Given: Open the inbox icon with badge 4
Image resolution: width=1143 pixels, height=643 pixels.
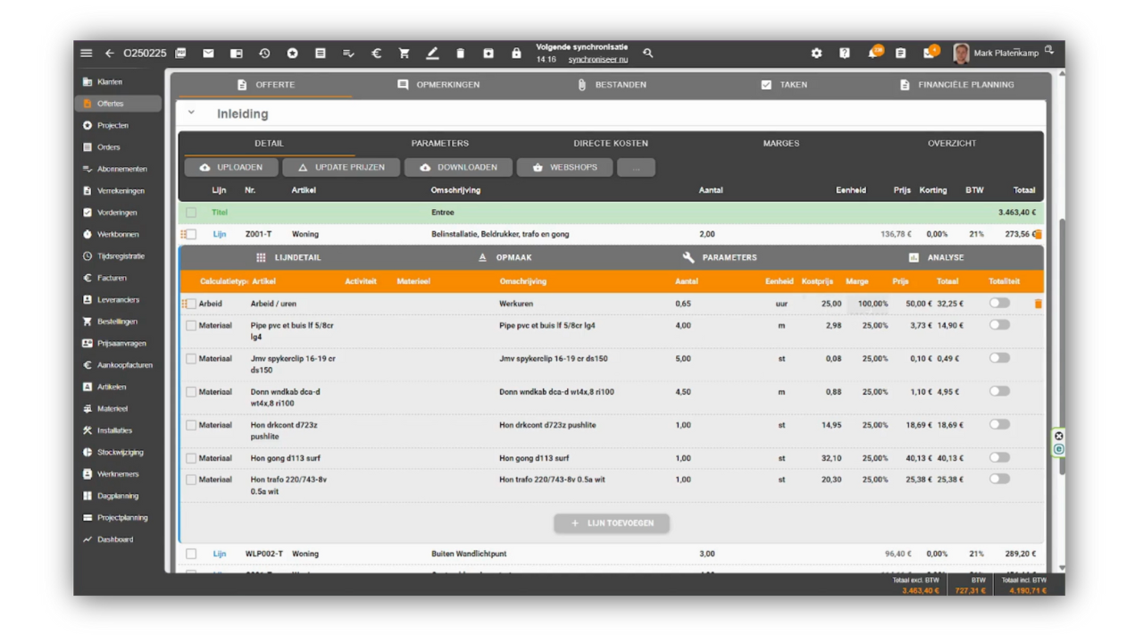Looking at the screenshot, I should 930,53.
